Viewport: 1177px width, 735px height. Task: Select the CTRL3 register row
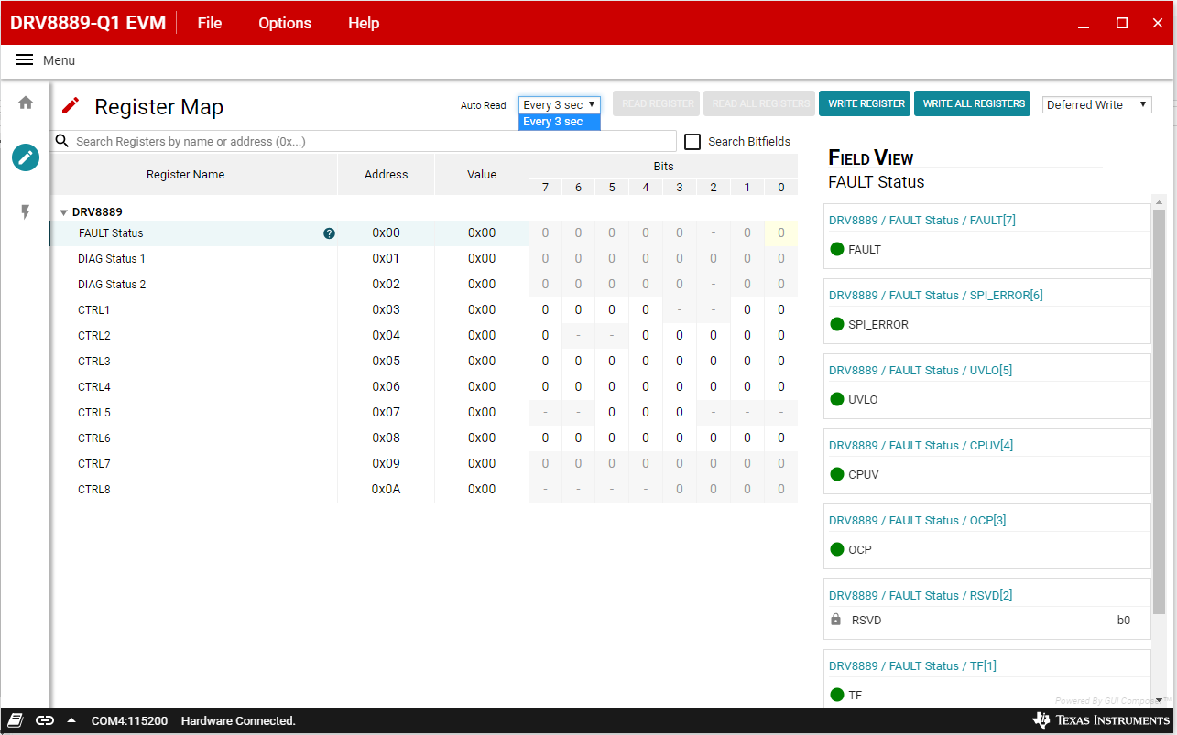pos(423,362)
